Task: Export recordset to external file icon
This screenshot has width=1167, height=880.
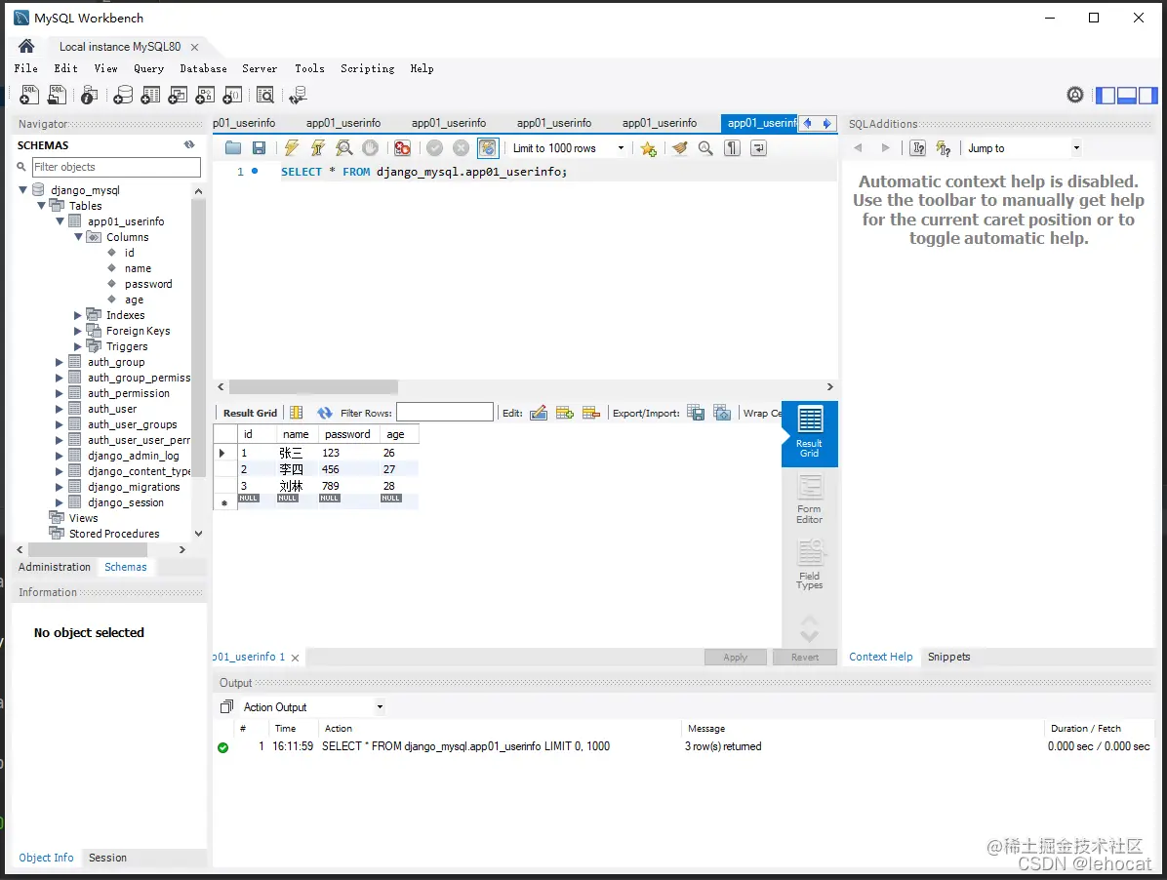Action: point(696,413)
